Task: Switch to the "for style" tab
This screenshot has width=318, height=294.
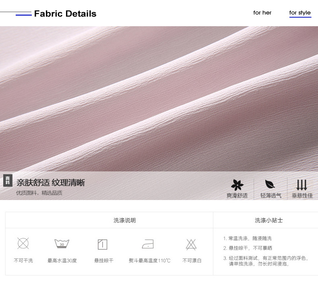Action: 300,13
